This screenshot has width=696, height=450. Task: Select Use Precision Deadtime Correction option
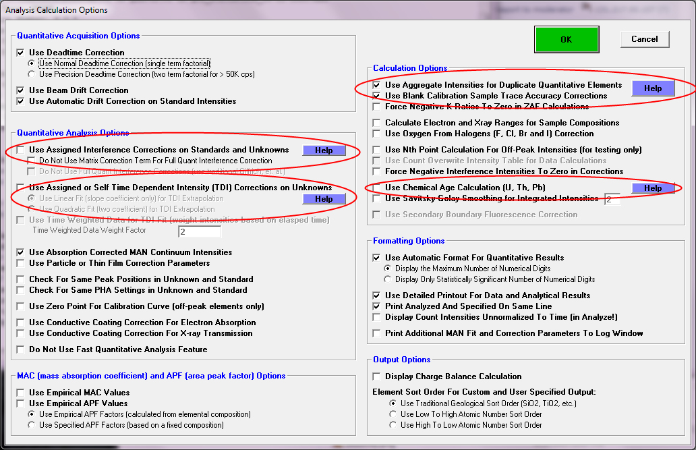32,74
